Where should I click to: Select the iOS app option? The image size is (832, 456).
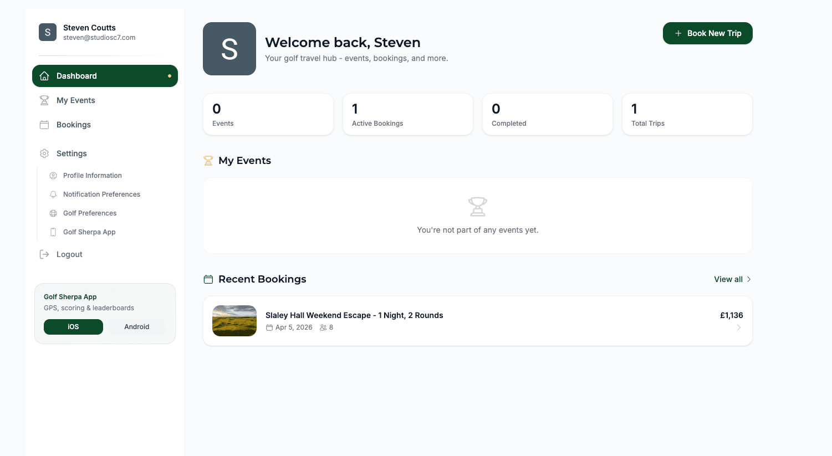pyautogui.click(x=73, y=327)
